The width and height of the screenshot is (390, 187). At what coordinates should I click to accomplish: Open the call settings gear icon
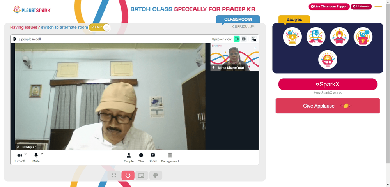pos(15,39)
